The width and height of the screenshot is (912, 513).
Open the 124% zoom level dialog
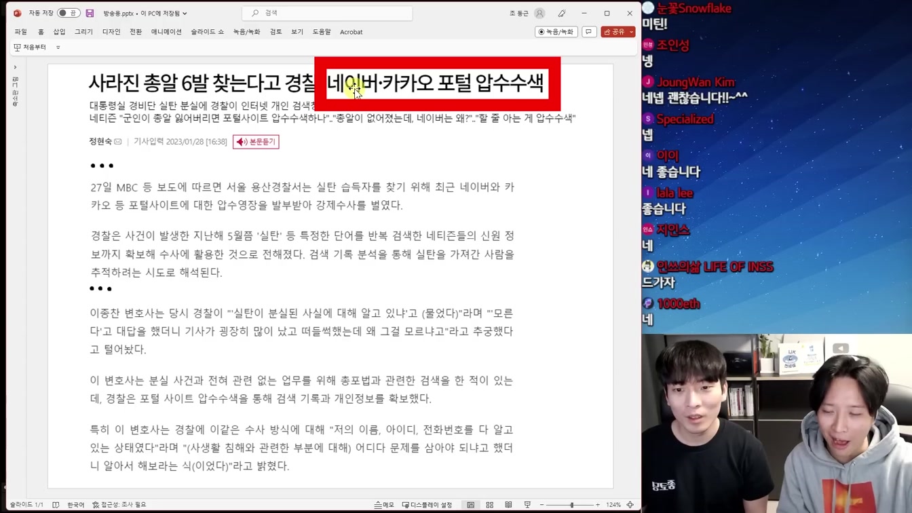coord(613,505)
